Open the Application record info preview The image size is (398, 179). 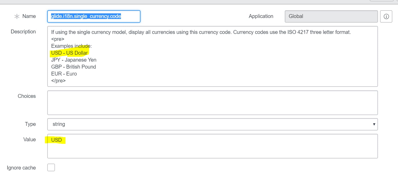click(386, 16)
